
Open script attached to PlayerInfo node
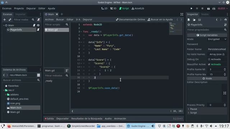pyautogui.click(x=38, y=30)
